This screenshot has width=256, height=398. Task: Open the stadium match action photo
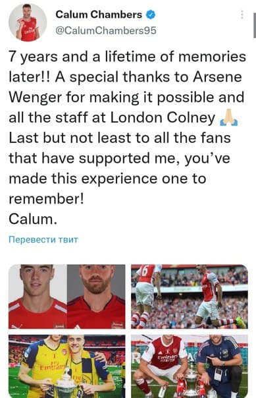click(190, 297)
